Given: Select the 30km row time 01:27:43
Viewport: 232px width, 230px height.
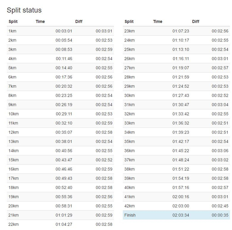Looking at the screenshot, I should pos(181,95).
